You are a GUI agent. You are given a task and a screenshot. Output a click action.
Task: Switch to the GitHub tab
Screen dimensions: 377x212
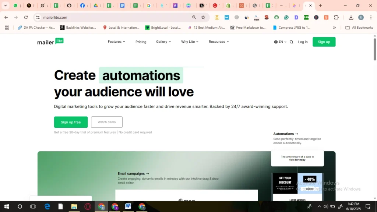[x=69, y=6]
